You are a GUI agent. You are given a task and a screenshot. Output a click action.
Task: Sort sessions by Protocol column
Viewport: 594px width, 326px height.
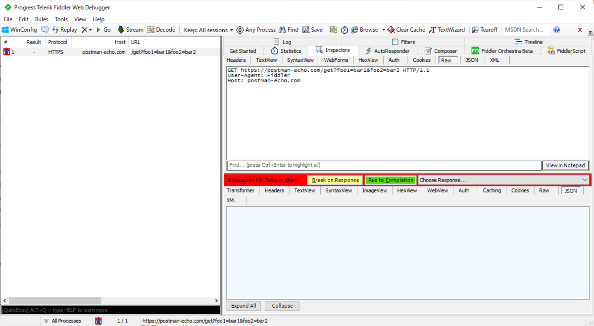point(58,42)
